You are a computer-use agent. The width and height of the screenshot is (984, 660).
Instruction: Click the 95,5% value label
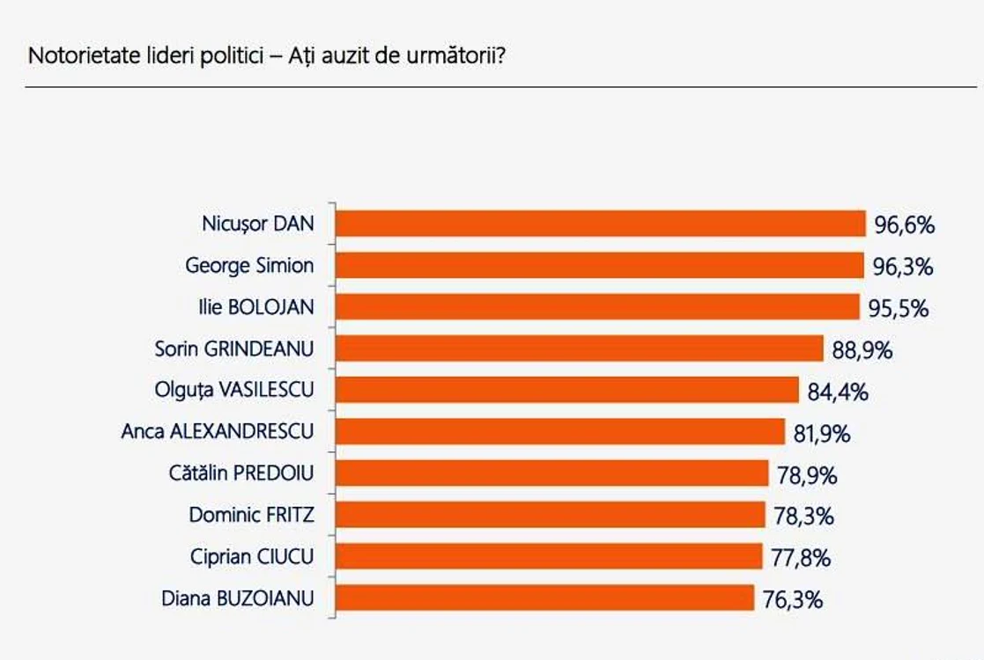899,308
